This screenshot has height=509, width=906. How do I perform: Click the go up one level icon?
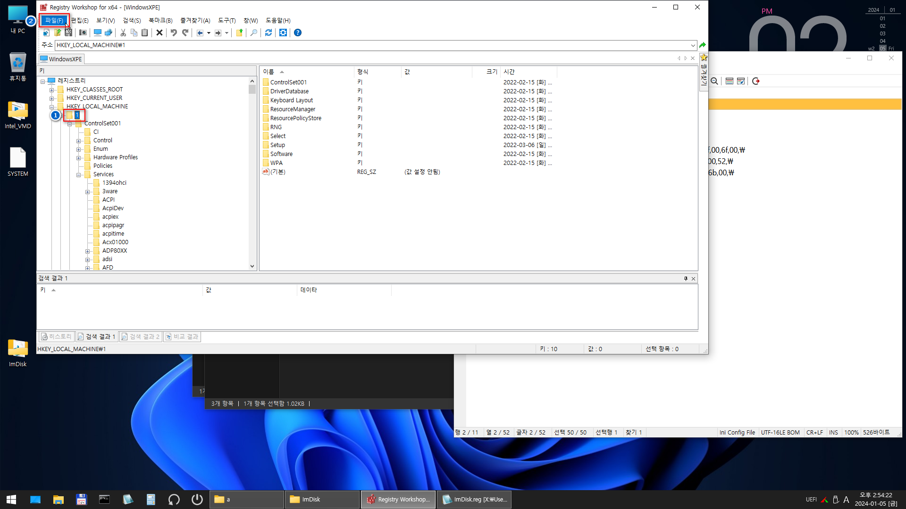coord(240,33)
